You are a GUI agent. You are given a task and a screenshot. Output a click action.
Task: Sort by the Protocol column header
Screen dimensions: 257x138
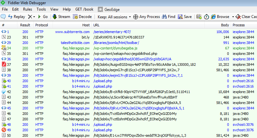(x=43, y=25)
